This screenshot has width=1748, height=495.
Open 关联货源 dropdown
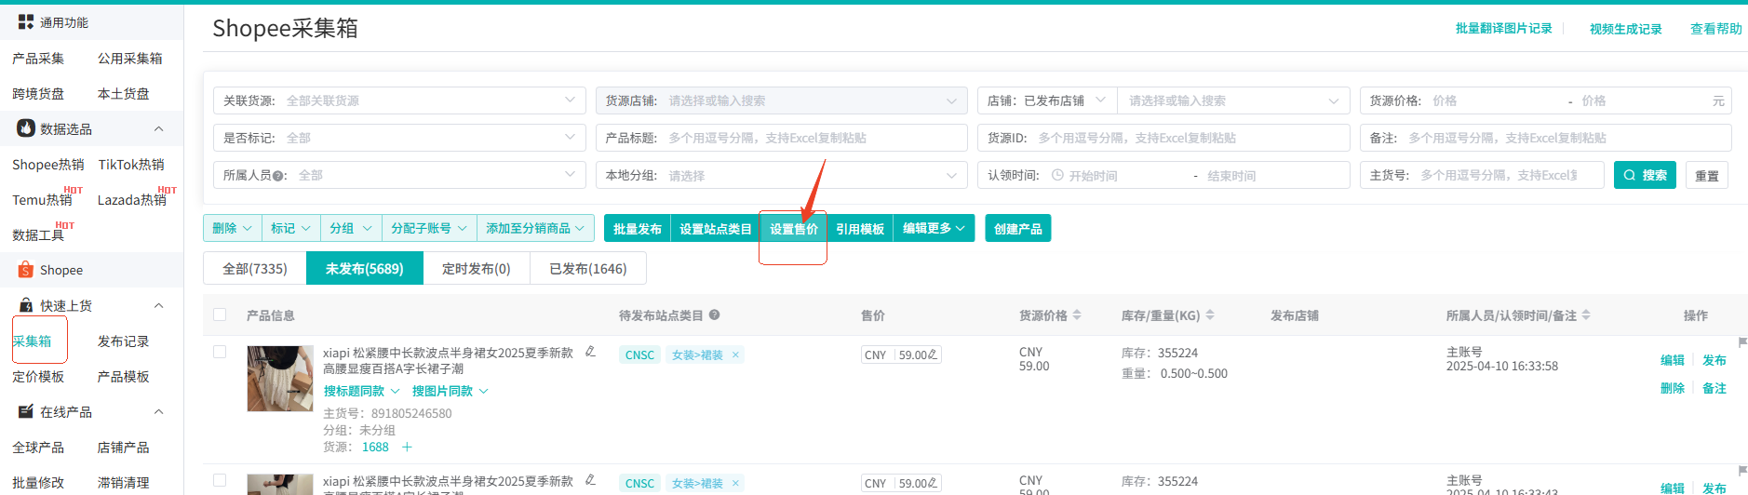pos(399,100)
